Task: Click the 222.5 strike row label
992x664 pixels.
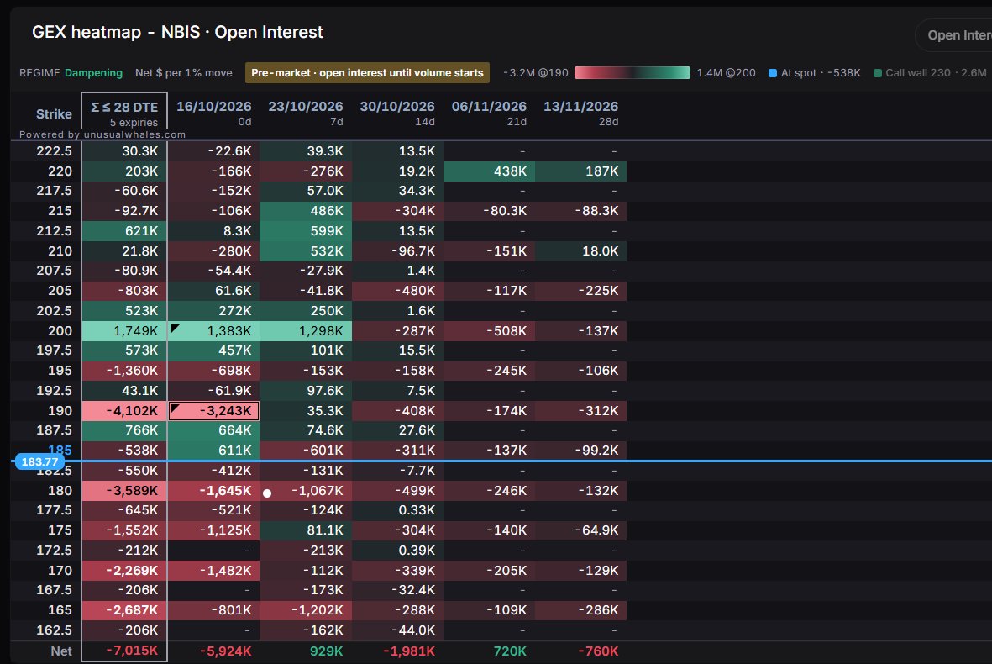Action: pos(54,151)
